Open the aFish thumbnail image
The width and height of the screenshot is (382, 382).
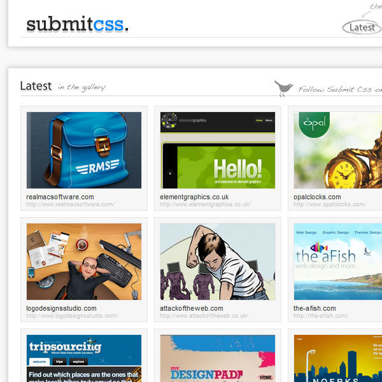[338, 262]
